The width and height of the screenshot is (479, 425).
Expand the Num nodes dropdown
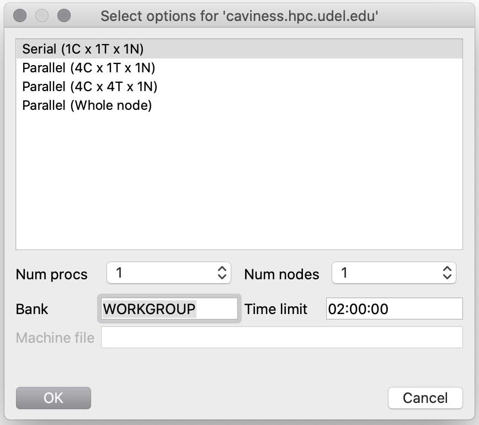393,273
